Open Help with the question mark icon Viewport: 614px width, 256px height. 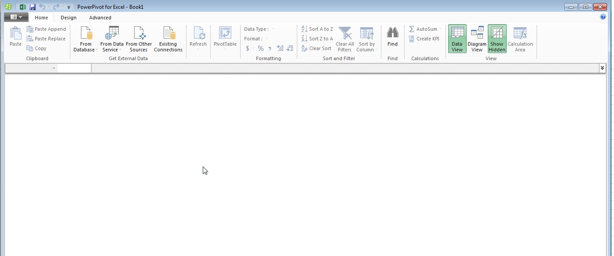coord(603,17)
